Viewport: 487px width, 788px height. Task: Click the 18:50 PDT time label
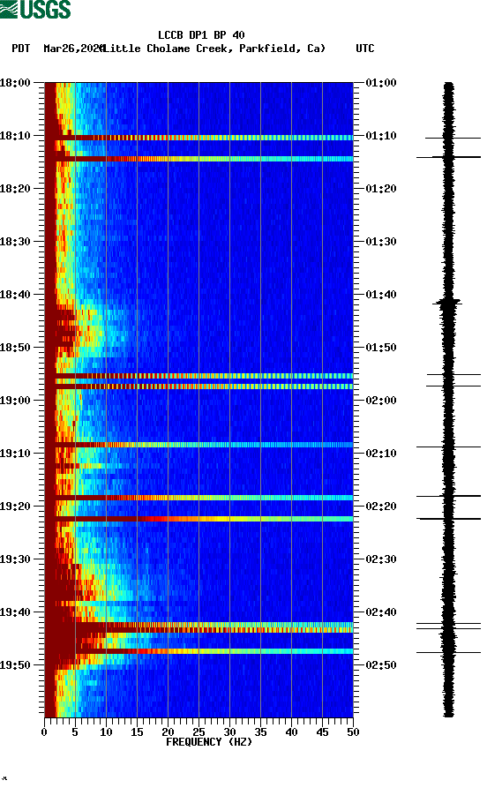pos(15,348)
